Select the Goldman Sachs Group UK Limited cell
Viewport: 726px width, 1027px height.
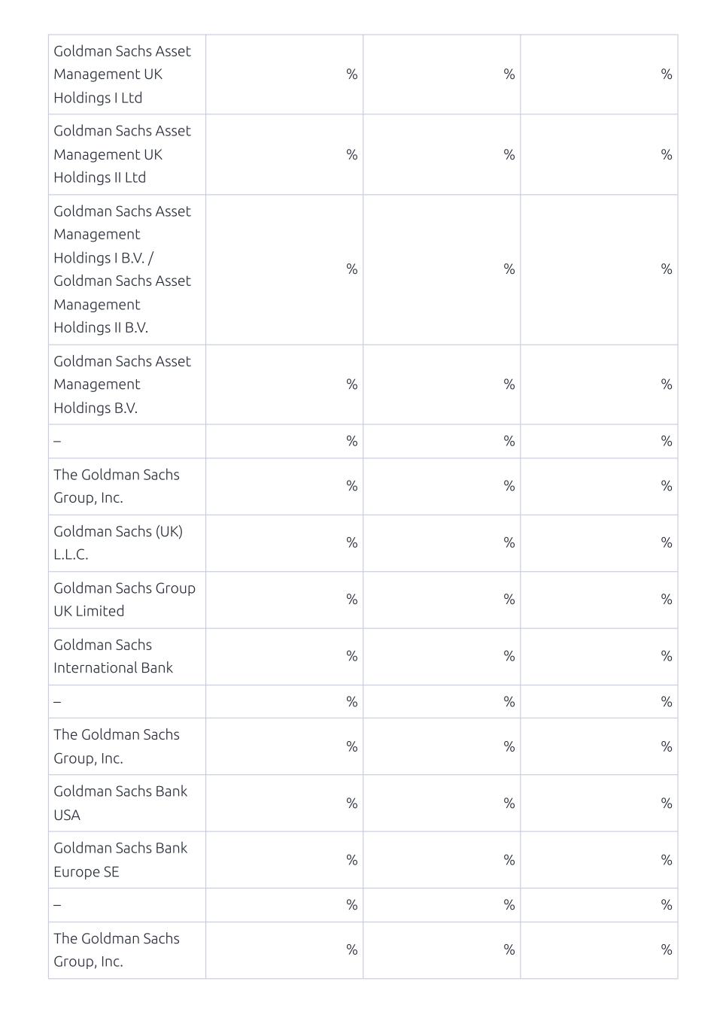pos(126,600)
